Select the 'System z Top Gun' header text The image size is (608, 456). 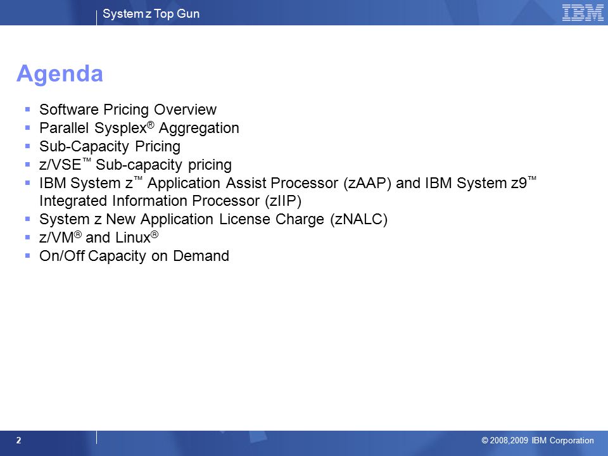coord(151,14)
